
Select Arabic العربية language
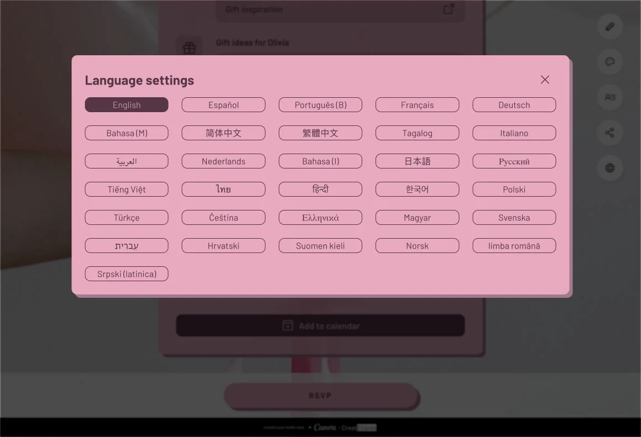pos(127,161)
